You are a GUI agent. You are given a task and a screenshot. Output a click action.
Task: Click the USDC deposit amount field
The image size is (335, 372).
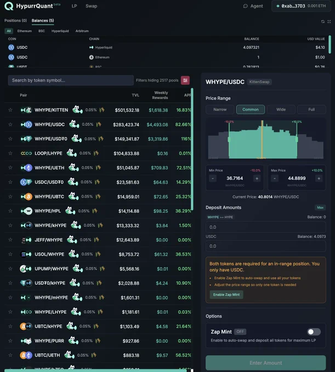coord(265,246)
